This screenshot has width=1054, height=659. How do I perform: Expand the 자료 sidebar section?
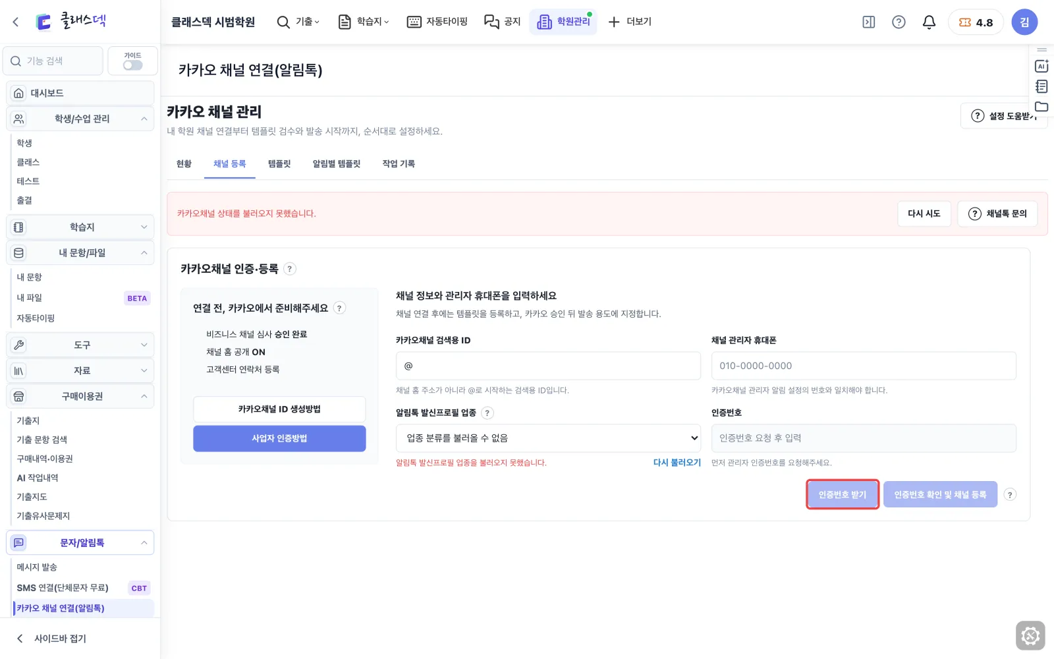point(80,370)
